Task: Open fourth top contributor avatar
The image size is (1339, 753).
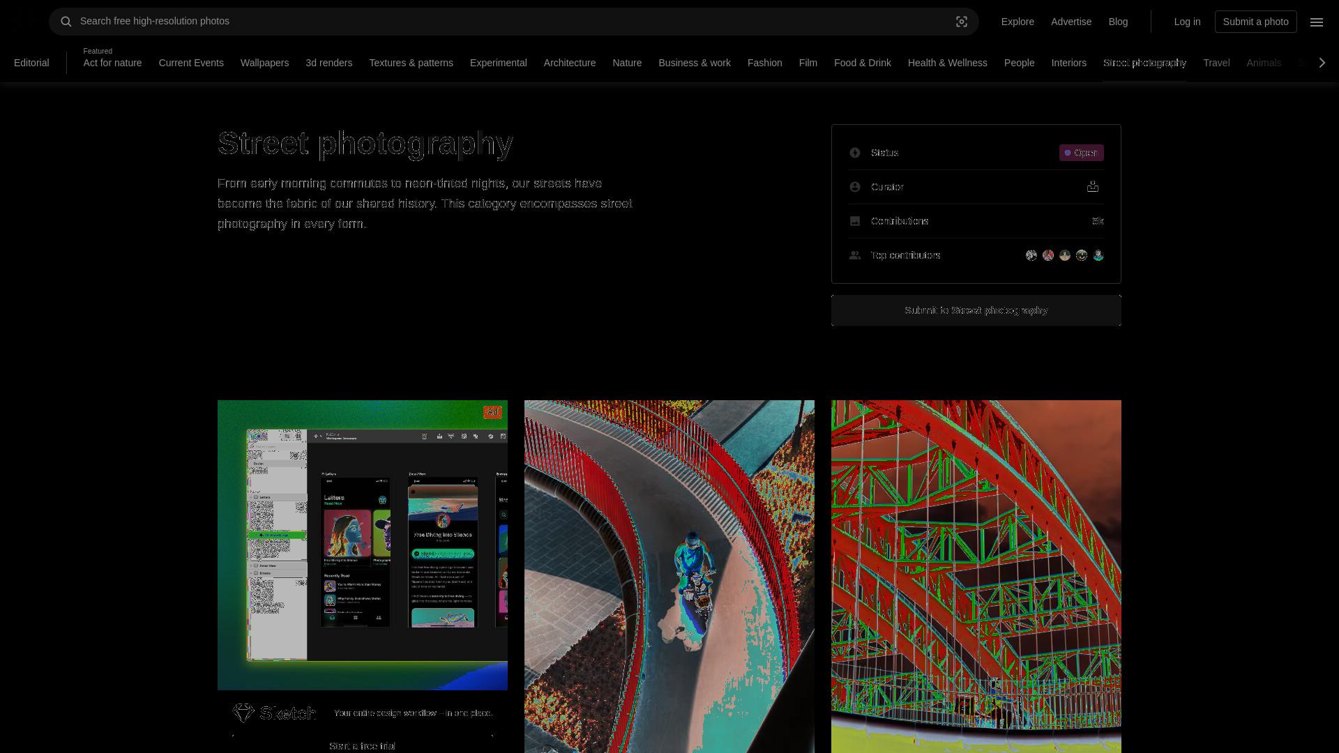Action: [1082, 255]
